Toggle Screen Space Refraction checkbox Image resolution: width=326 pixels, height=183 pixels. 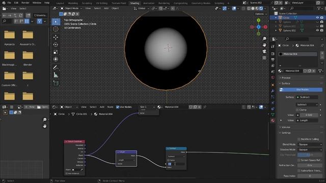pos(299,160)
